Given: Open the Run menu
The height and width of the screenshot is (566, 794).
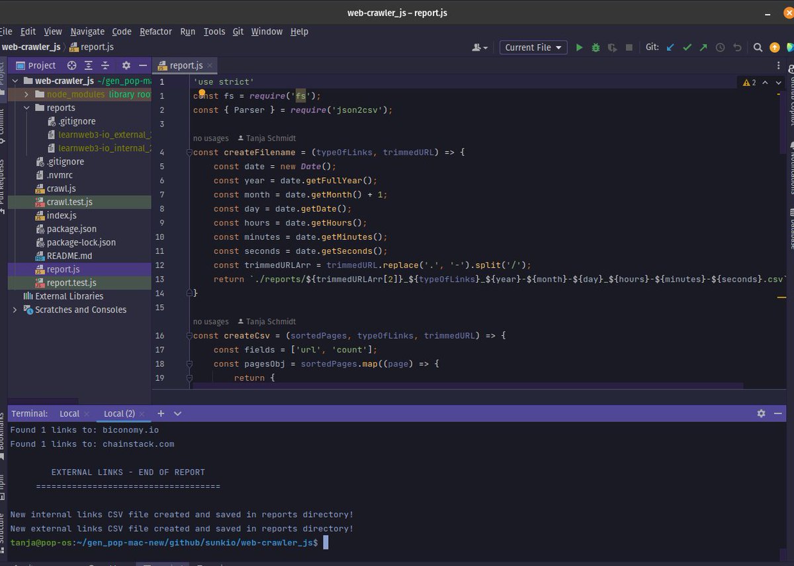Looking at the screenshot, I should coord(188,31).
